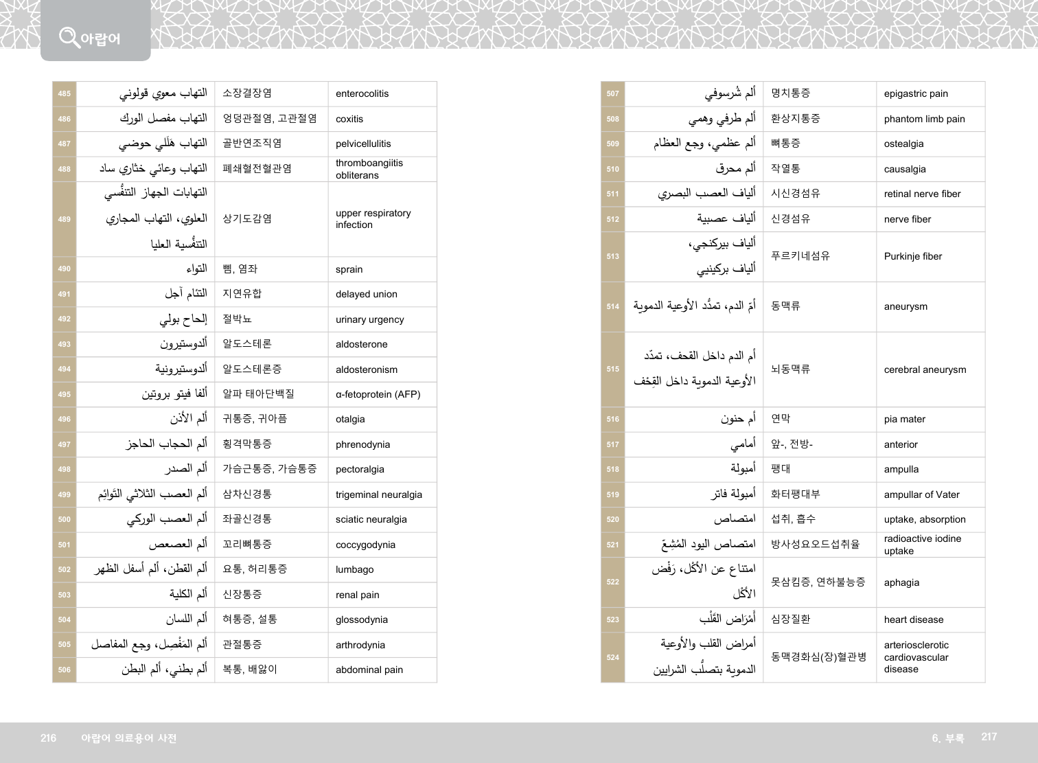Select row number 515 cell

pyautogui.click(x=612, y=369)
